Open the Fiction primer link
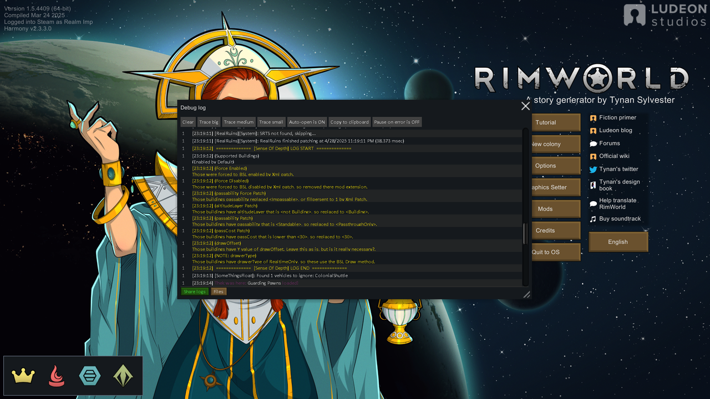The height and width of the screenshot is (399, 710). [617, 117]
